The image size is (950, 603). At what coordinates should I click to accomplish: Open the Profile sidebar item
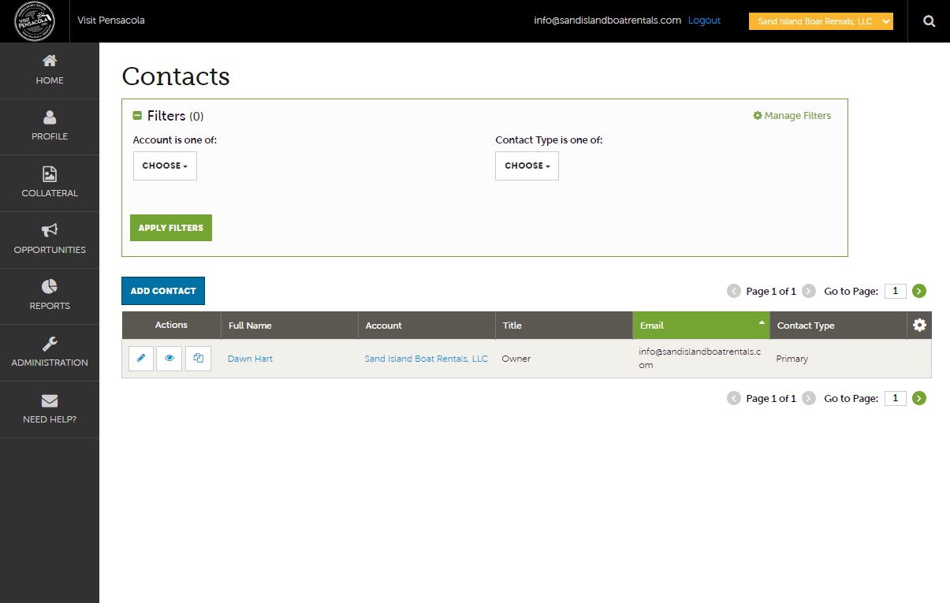click(x=50, y=127)
